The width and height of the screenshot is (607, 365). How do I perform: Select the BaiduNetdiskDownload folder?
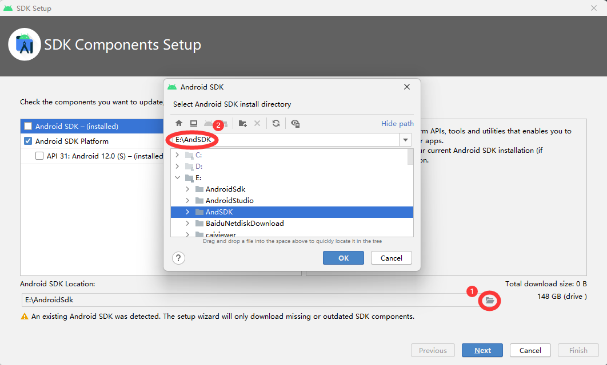click(x=243, y=223)
